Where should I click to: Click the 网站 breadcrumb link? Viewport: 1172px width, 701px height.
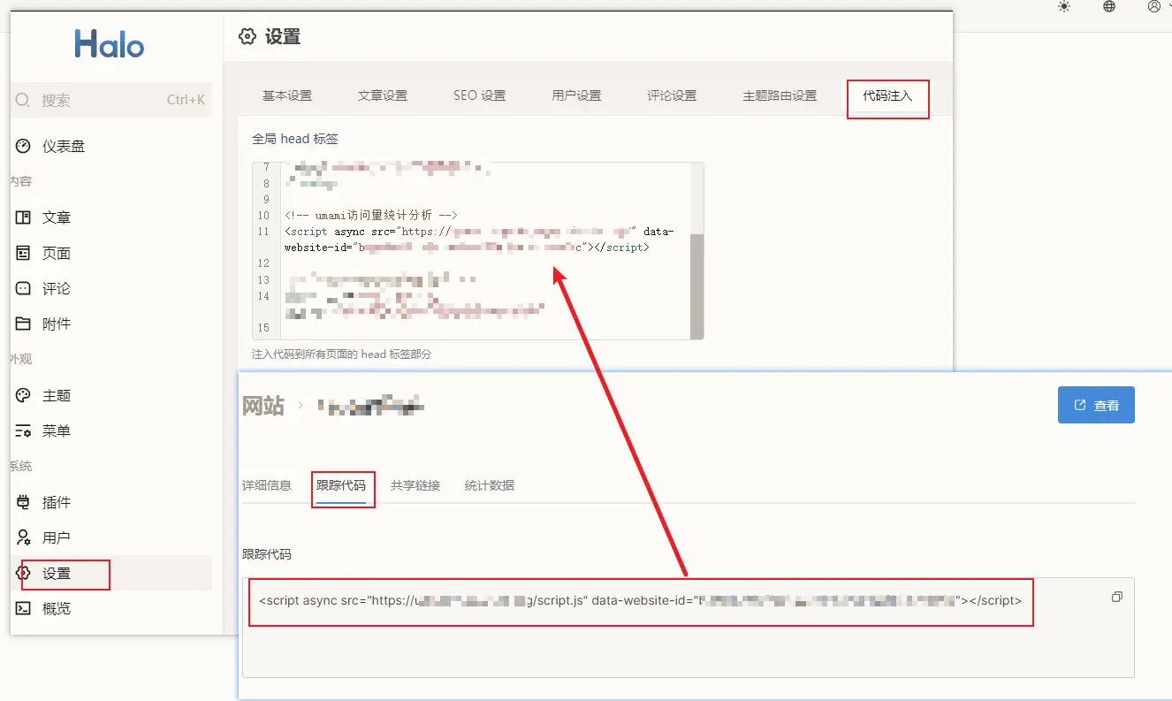tap(263, 406)
